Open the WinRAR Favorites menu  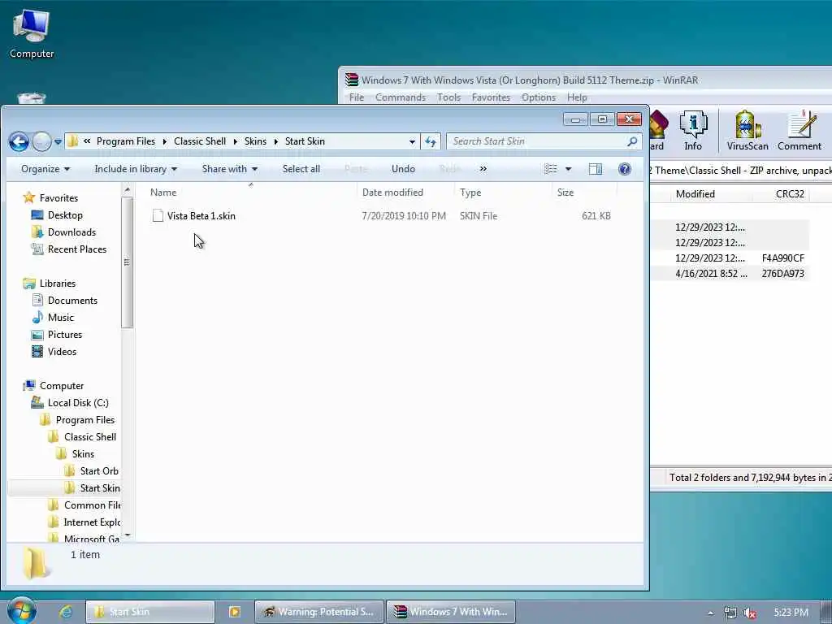(x=491, y=97)
